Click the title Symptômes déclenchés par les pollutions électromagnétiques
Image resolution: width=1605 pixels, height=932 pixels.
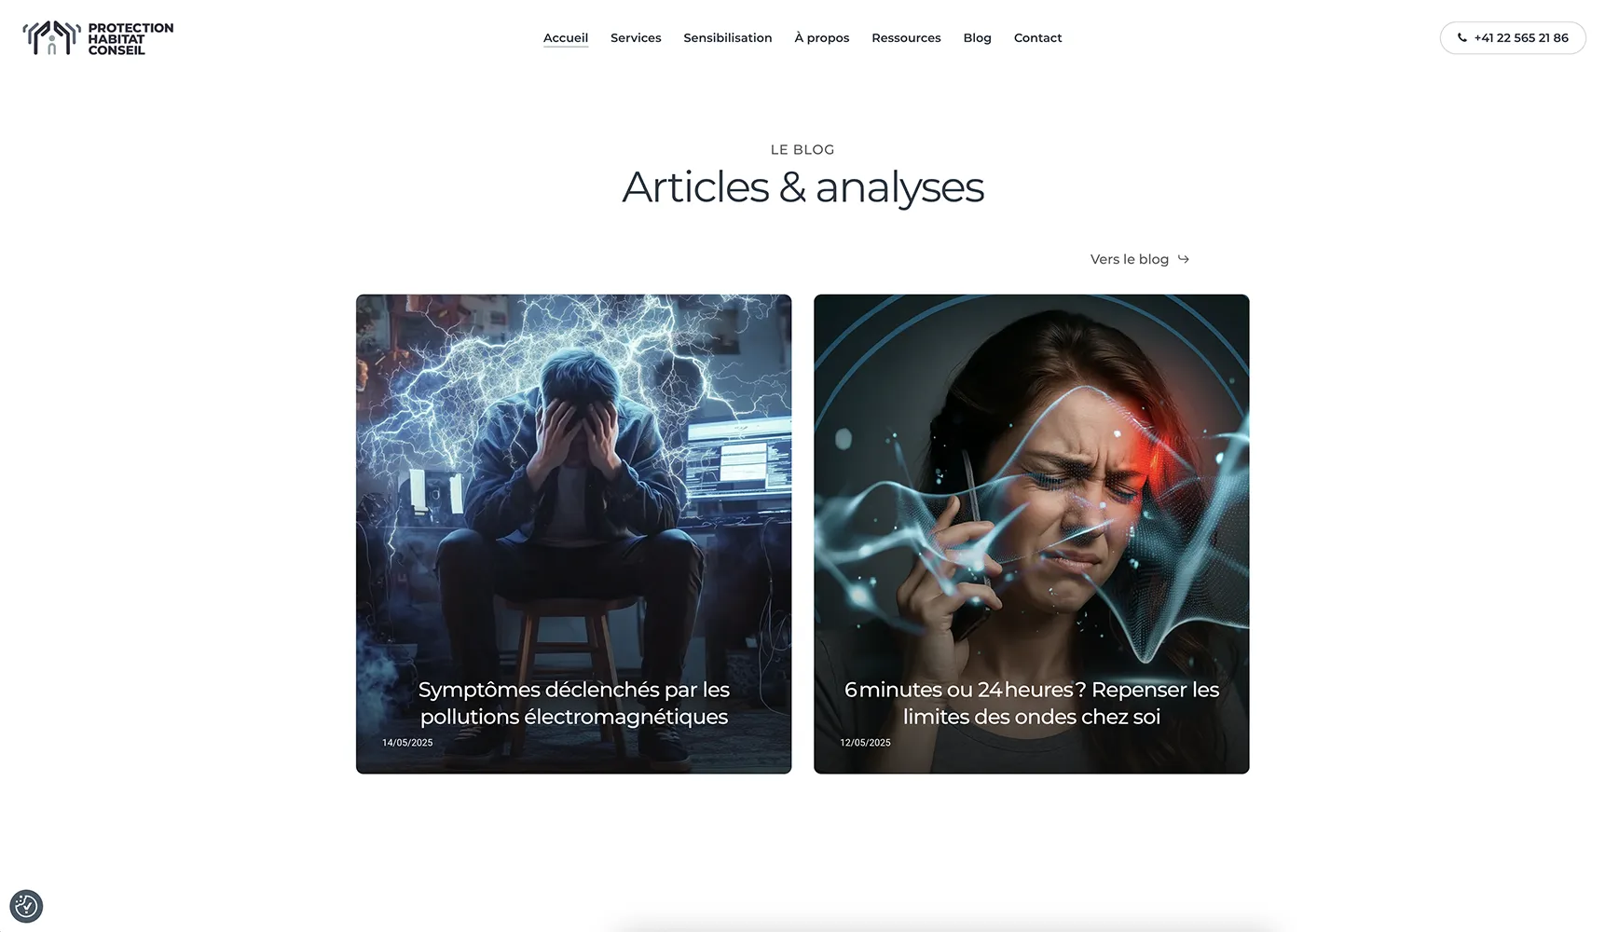(573, 703)
